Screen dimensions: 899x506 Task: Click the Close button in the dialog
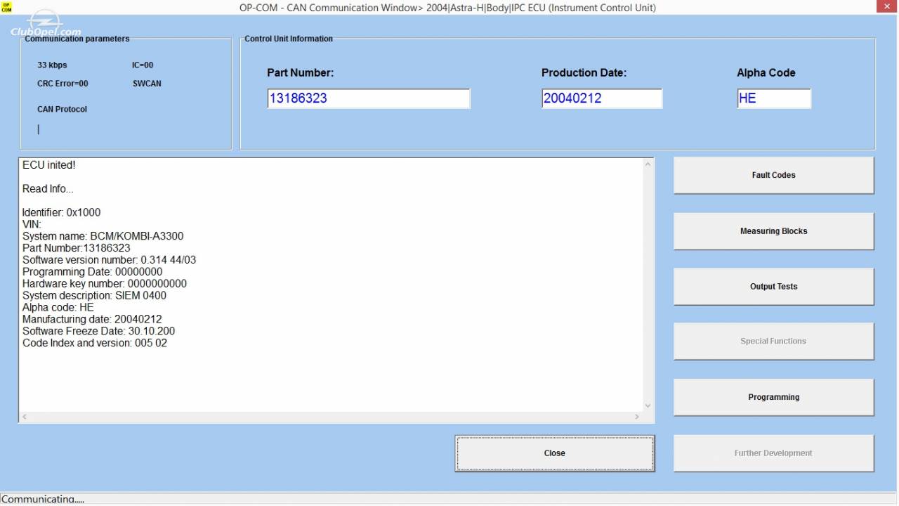pyautogui.click(x=555, y=453)
